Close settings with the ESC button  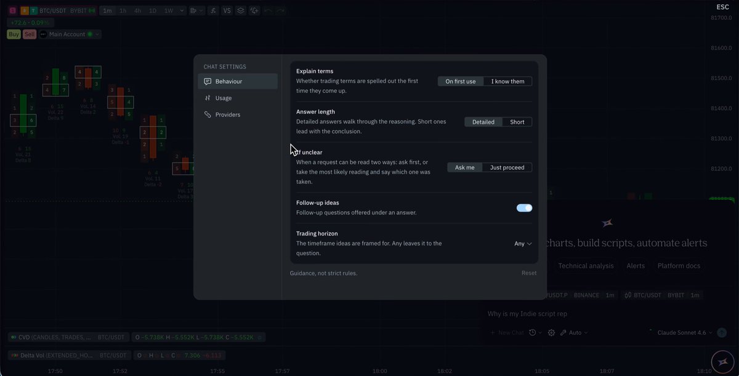pos(723,7)
